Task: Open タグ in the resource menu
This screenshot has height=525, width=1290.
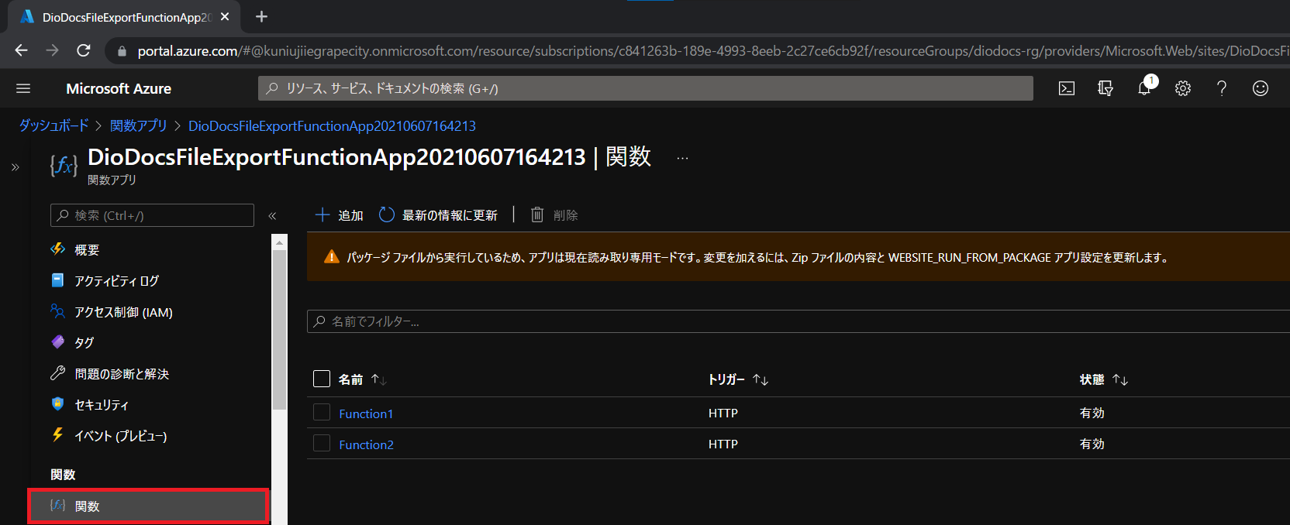Action: pos(84,342)
